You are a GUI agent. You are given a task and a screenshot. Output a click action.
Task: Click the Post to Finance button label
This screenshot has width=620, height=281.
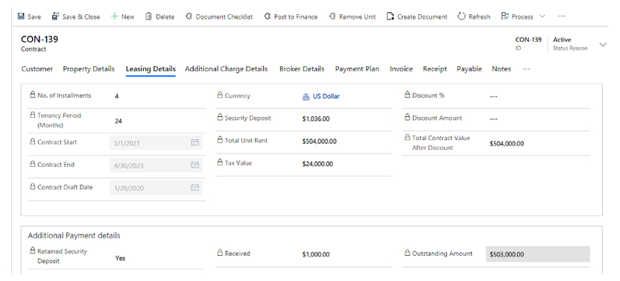pyautogui.click(x=296, y=16)
